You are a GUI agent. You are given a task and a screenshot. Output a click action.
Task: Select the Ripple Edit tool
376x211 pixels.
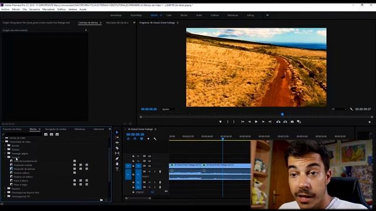[117, 142]
